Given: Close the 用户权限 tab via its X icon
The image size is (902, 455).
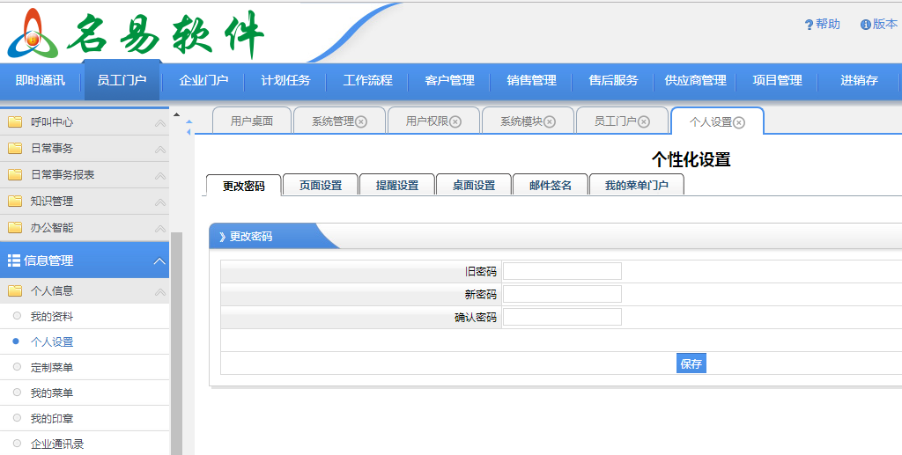Looking at the screenshot, I should coord(455,122).
